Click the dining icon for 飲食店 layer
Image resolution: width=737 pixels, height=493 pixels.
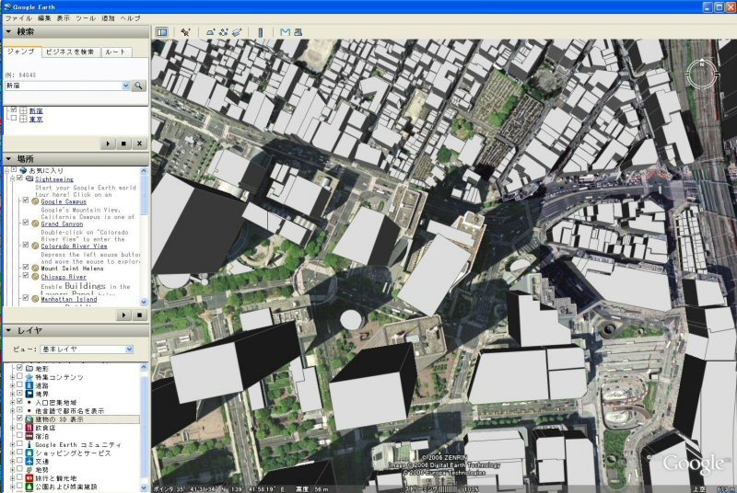click(29, 428)
